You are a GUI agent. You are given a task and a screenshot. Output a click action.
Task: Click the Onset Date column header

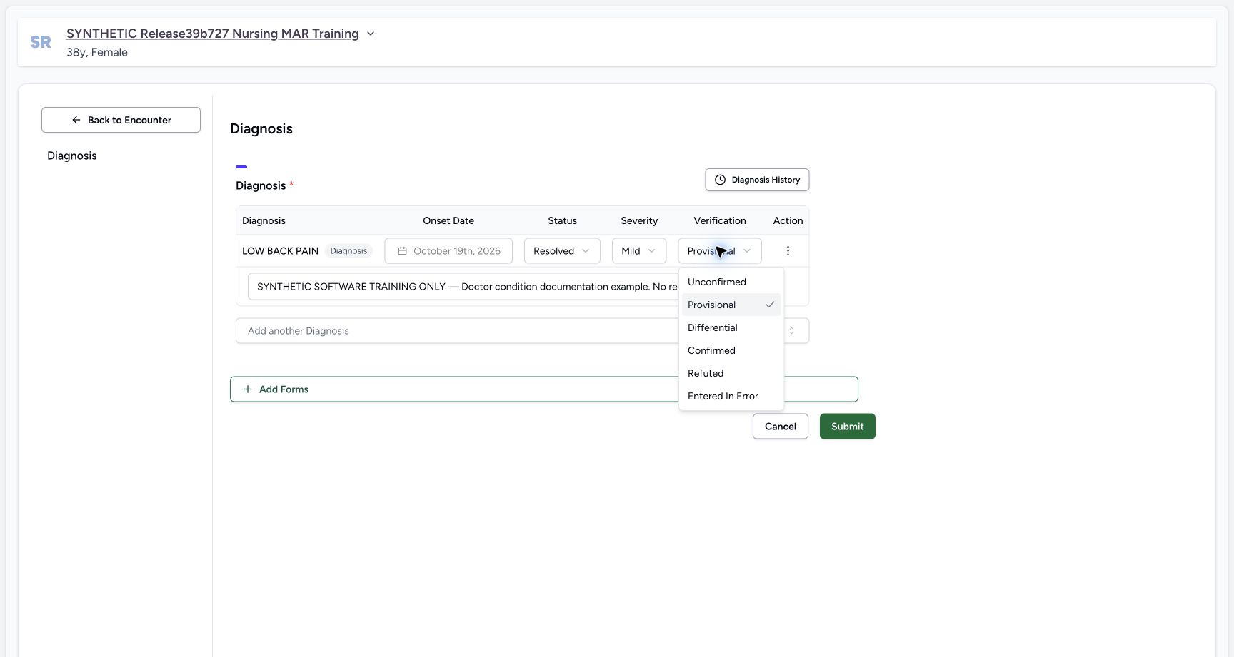(x=448, y=220)
